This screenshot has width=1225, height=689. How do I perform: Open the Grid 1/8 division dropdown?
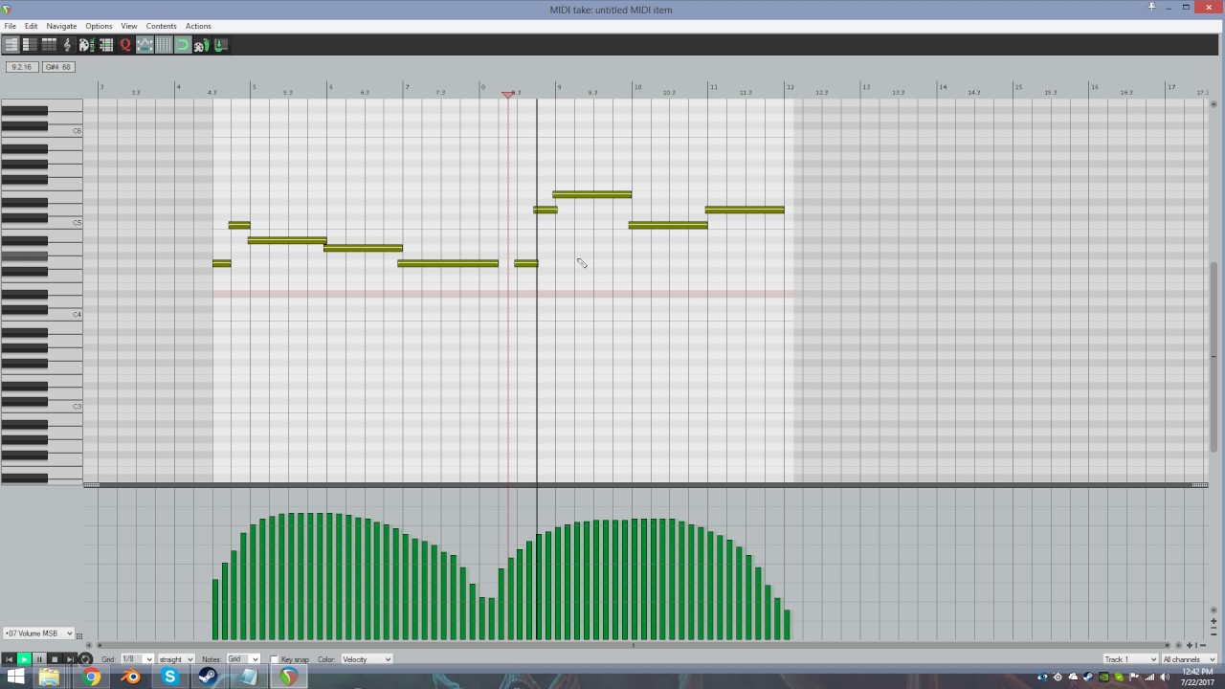pos(137,659)
